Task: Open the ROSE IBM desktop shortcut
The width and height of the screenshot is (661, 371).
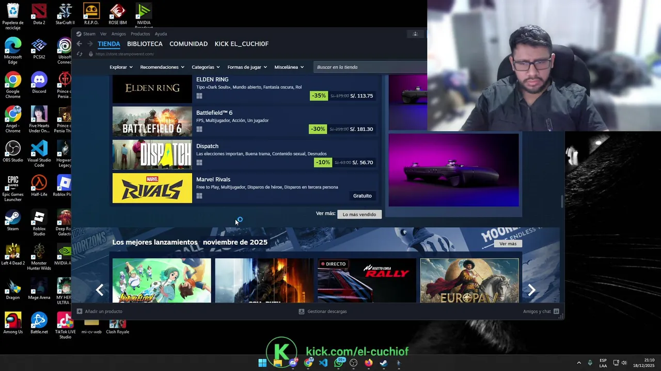Action: [x=118, y=14]
